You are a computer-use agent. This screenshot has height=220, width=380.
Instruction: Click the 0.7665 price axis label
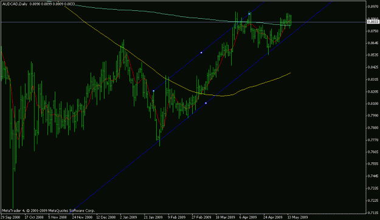coord(373,152)
